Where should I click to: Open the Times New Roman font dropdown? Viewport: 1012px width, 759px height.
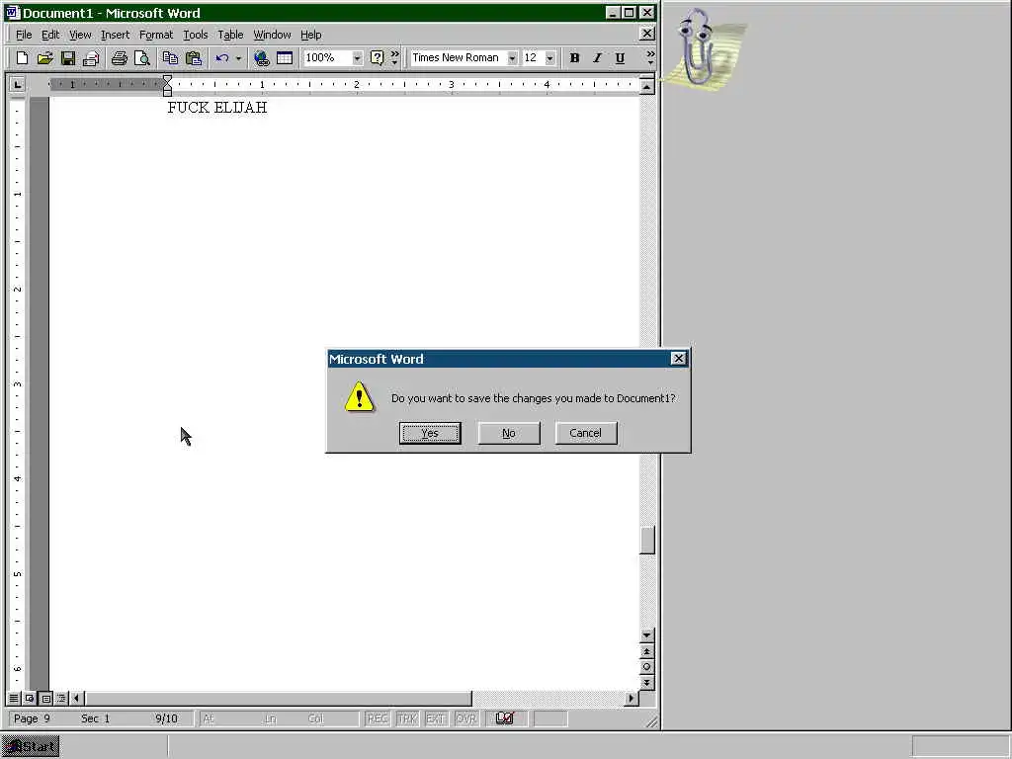coord(512,58)
